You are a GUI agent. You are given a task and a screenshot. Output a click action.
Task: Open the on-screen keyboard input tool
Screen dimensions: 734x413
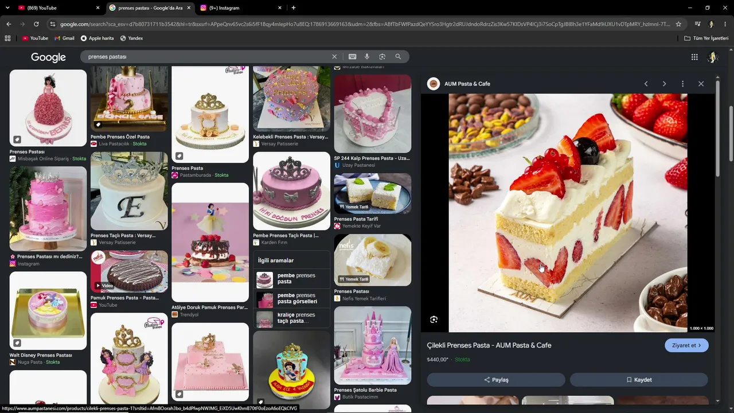[x=352, y=57]
